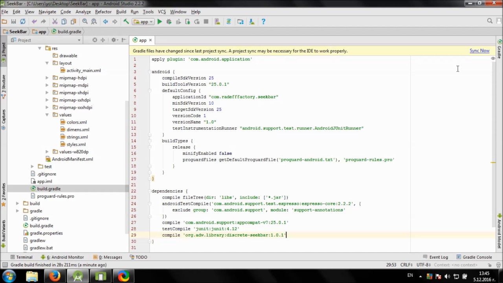Screen dimensions: 503x283
Task: Click the Cut scissors icon
Action: 55,22
